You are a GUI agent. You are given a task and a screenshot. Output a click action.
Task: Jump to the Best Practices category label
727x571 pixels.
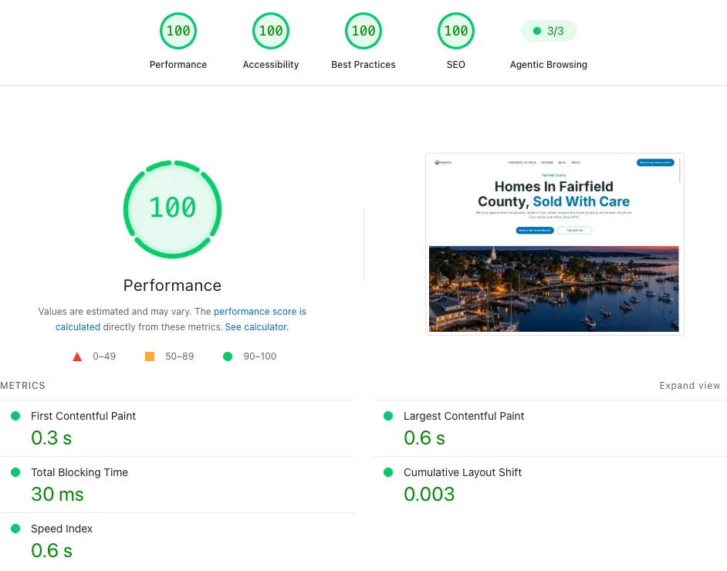363,64
